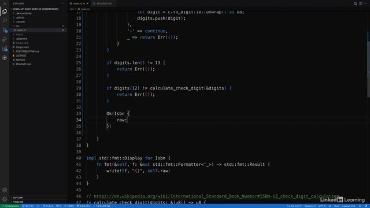Change the Spaces: 4 indentation setting
The image size is (370, 208).
(310, 206)
